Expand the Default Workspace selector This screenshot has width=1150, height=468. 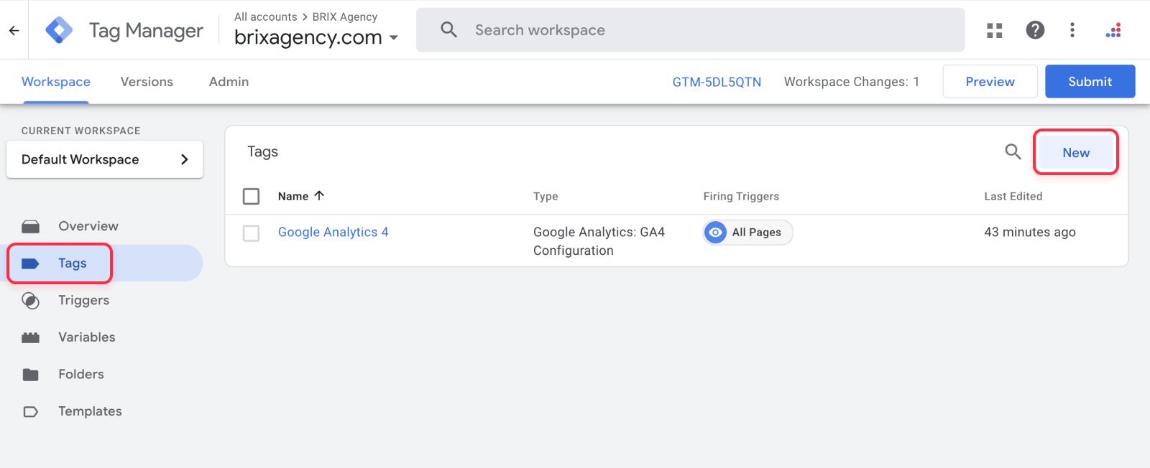(x=105, y=159)
